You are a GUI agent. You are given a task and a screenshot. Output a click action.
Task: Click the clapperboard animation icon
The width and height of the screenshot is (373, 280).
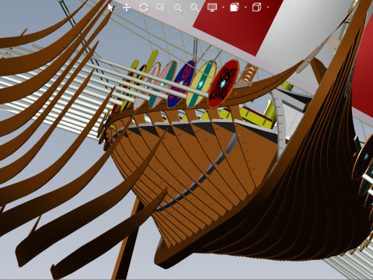(235, 7)
